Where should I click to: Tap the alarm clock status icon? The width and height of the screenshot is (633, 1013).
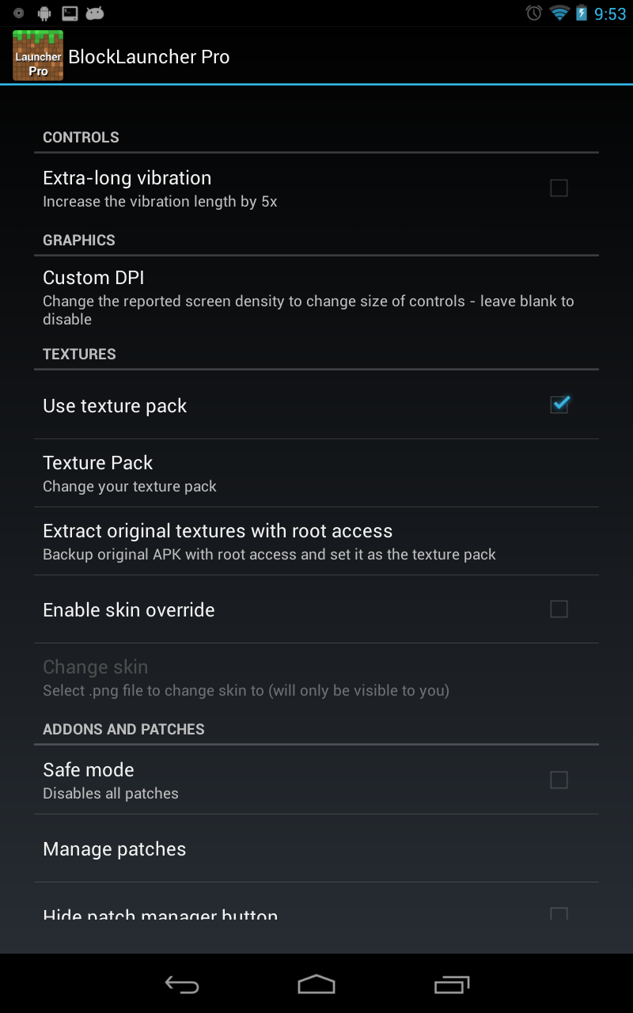(x=534, y=13)
